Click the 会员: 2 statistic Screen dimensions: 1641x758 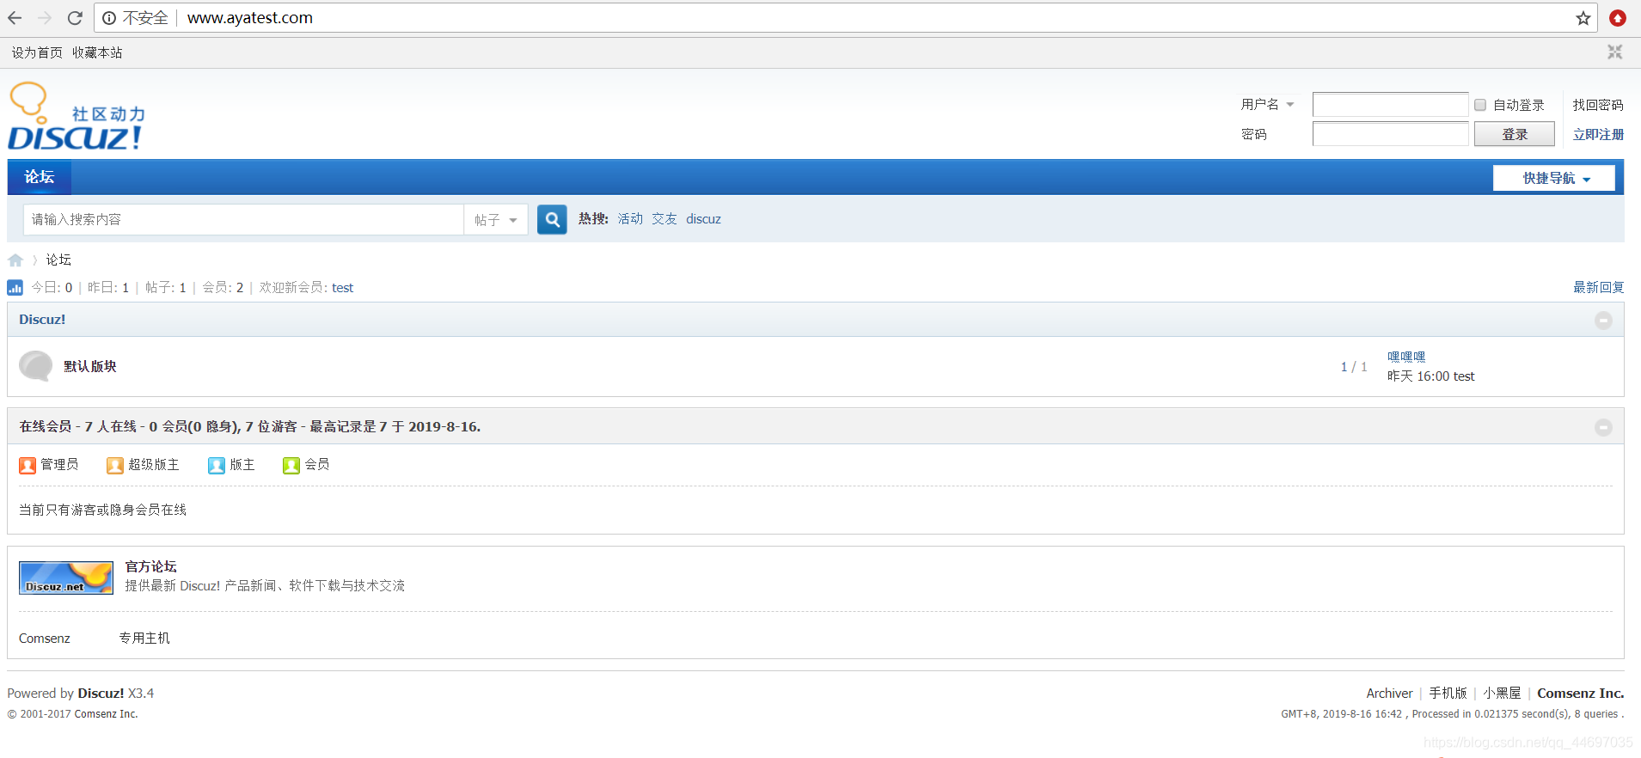point(223,288)
